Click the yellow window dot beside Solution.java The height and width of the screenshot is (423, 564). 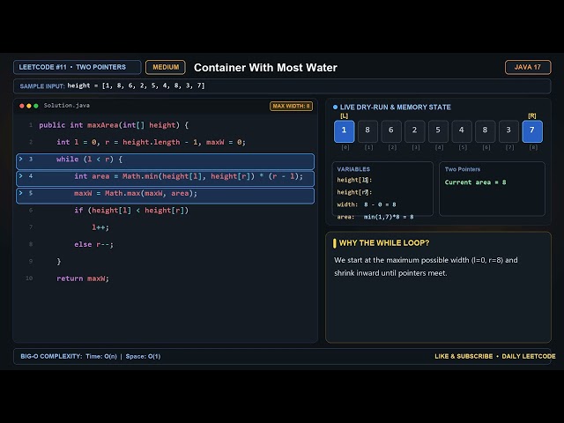[29, 106]
